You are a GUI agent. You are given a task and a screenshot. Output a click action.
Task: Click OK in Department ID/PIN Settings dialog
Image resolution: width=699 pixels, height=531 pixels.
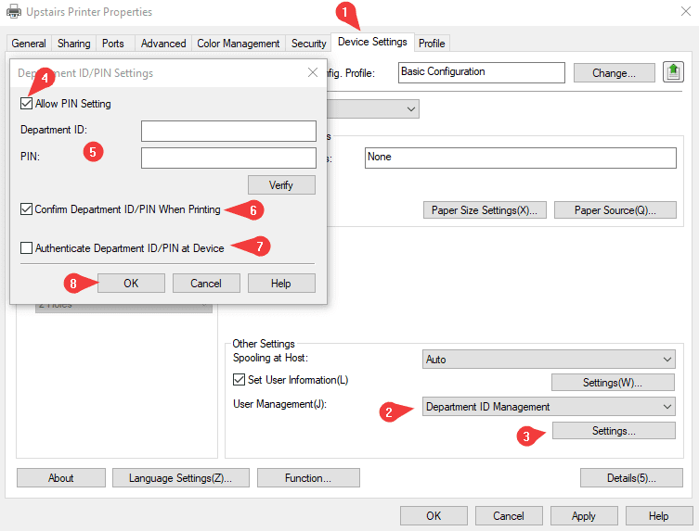pyautogui.click(x=131, y=284)
